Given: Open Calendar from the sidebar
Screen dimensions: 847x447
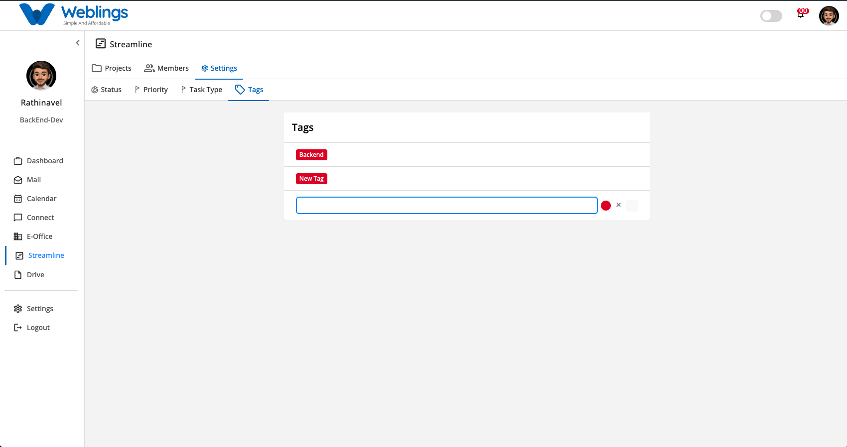Looking at the screenshot, I should (x=35, y=199).
